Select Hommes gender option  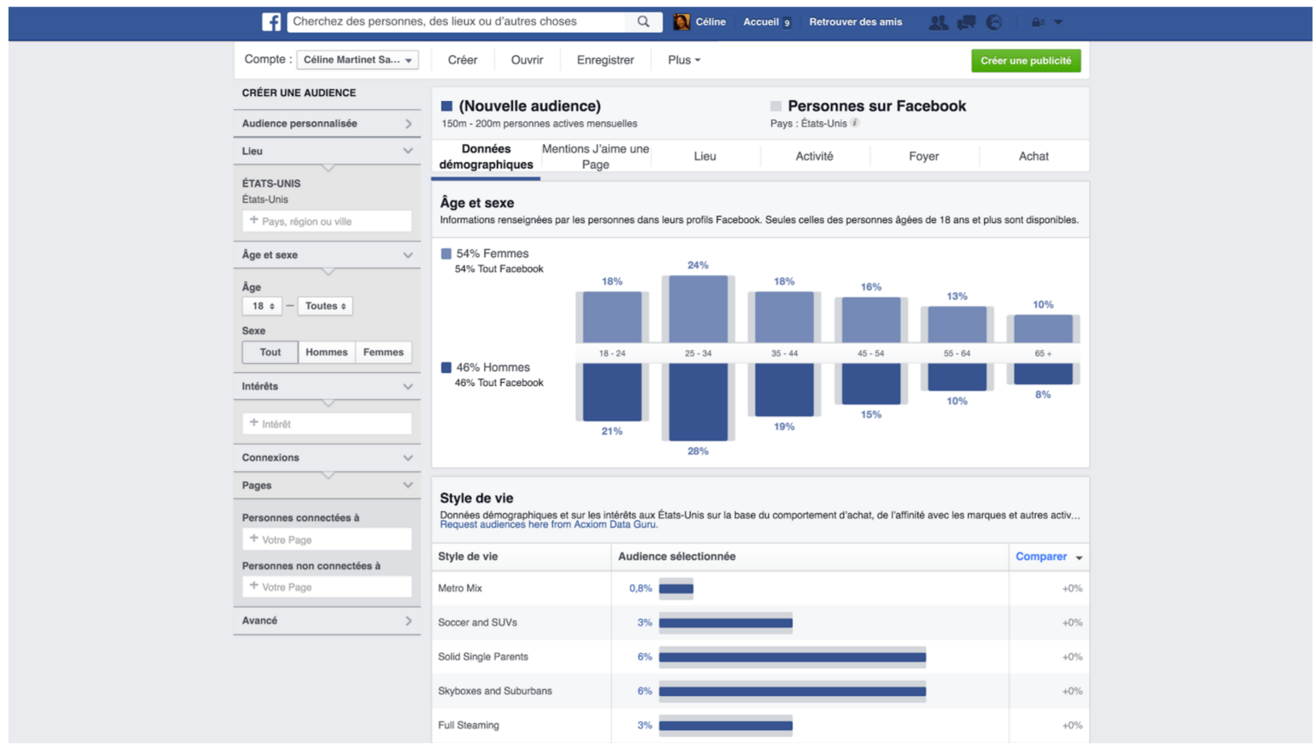click(326, 352)
